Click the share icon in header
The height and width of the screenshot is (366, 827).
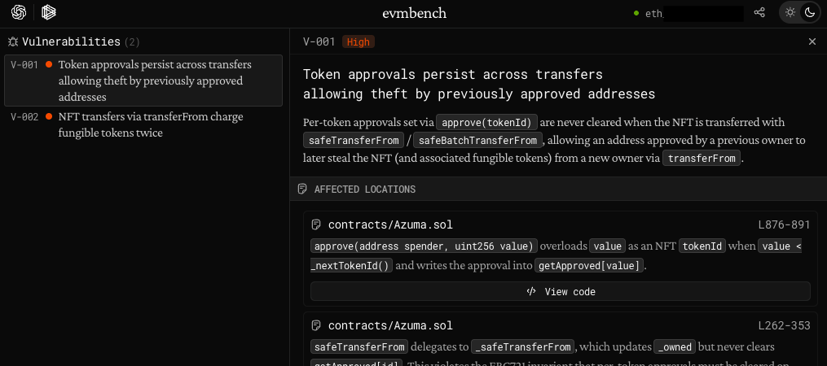pyautogui.click(x=759, y=13)
